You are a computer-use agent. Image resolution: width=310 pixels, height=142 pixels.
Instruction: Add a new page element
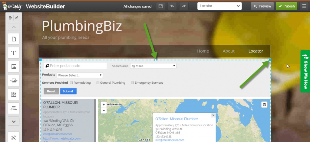[x=14, y=39]
